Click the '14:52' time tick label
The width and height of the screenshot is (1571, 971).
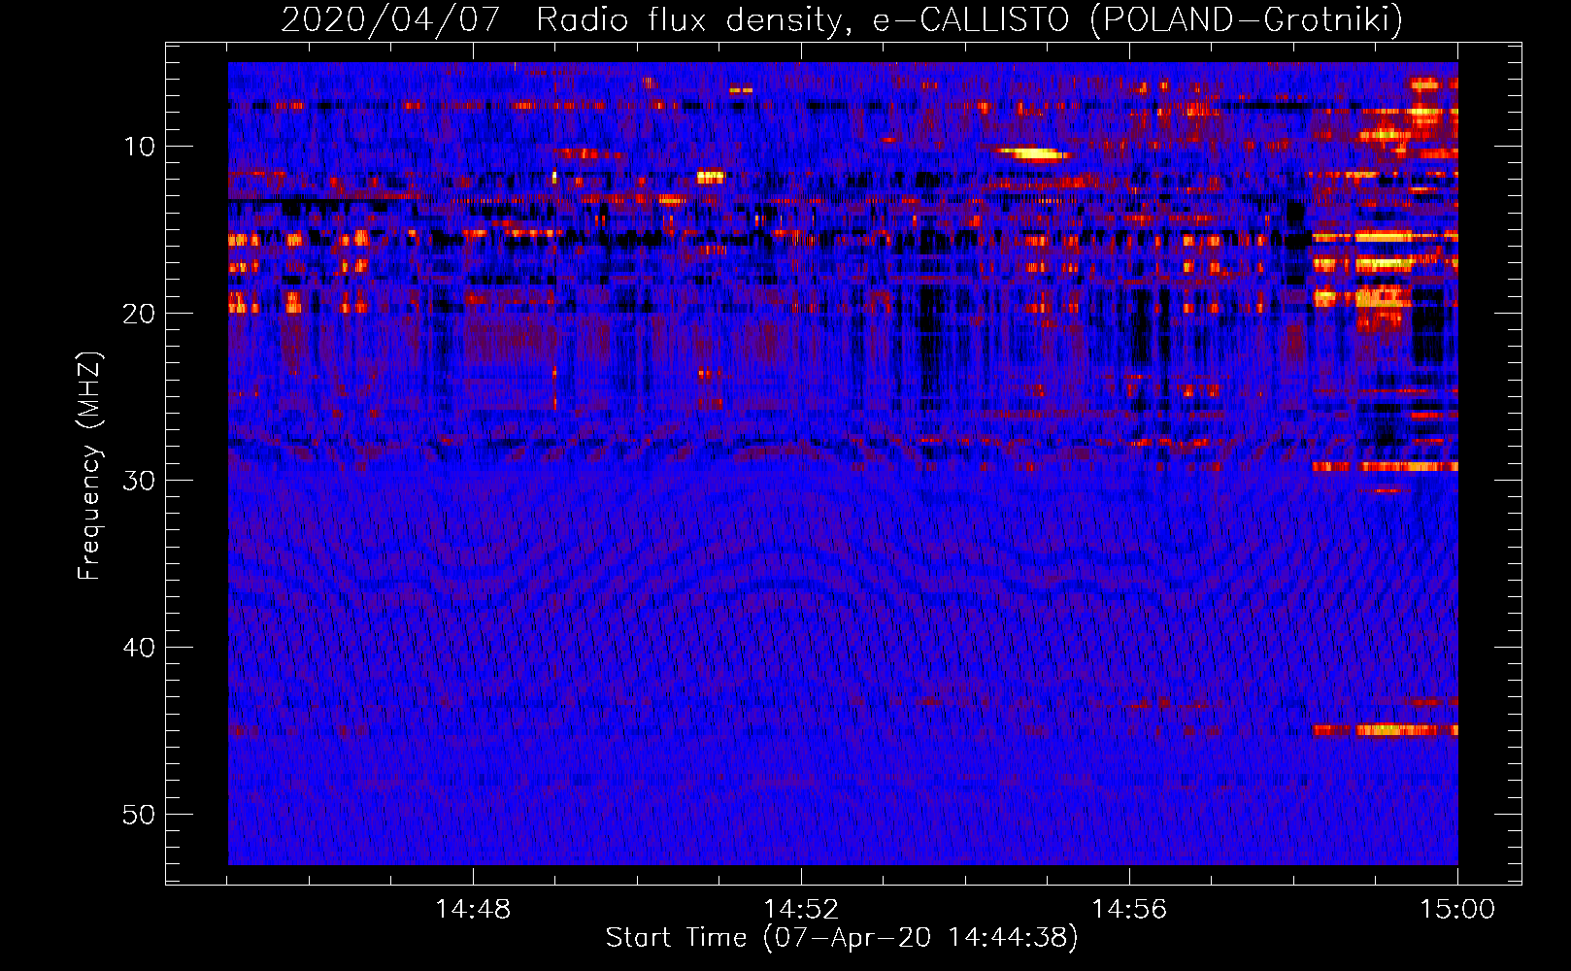point(801,910)
